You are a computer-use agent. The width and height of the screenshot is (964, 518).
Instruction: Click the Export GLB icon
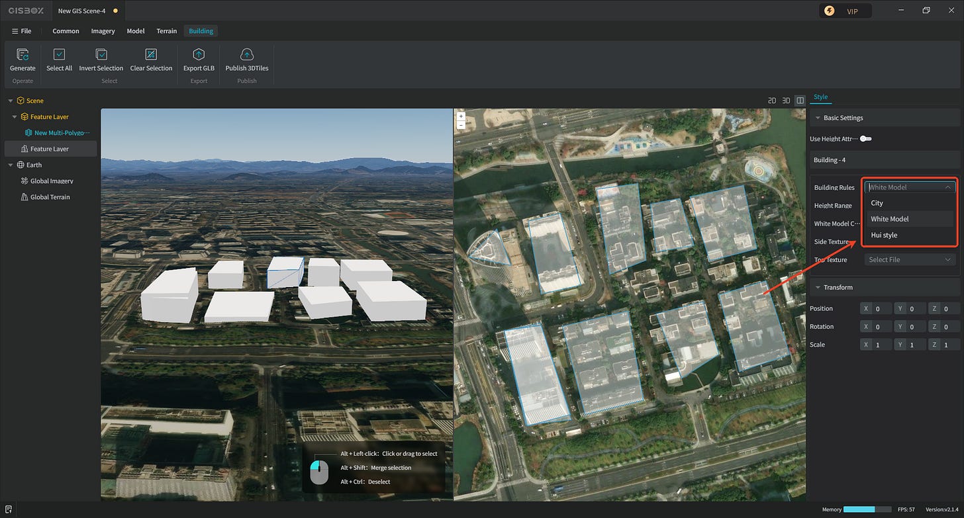tap(199, 55)
